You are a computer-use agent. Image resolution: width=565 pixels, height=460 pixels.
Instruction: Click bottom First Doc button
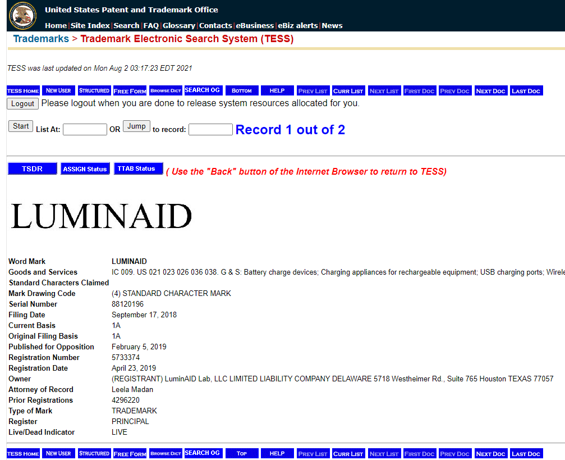tap(420, 453)
